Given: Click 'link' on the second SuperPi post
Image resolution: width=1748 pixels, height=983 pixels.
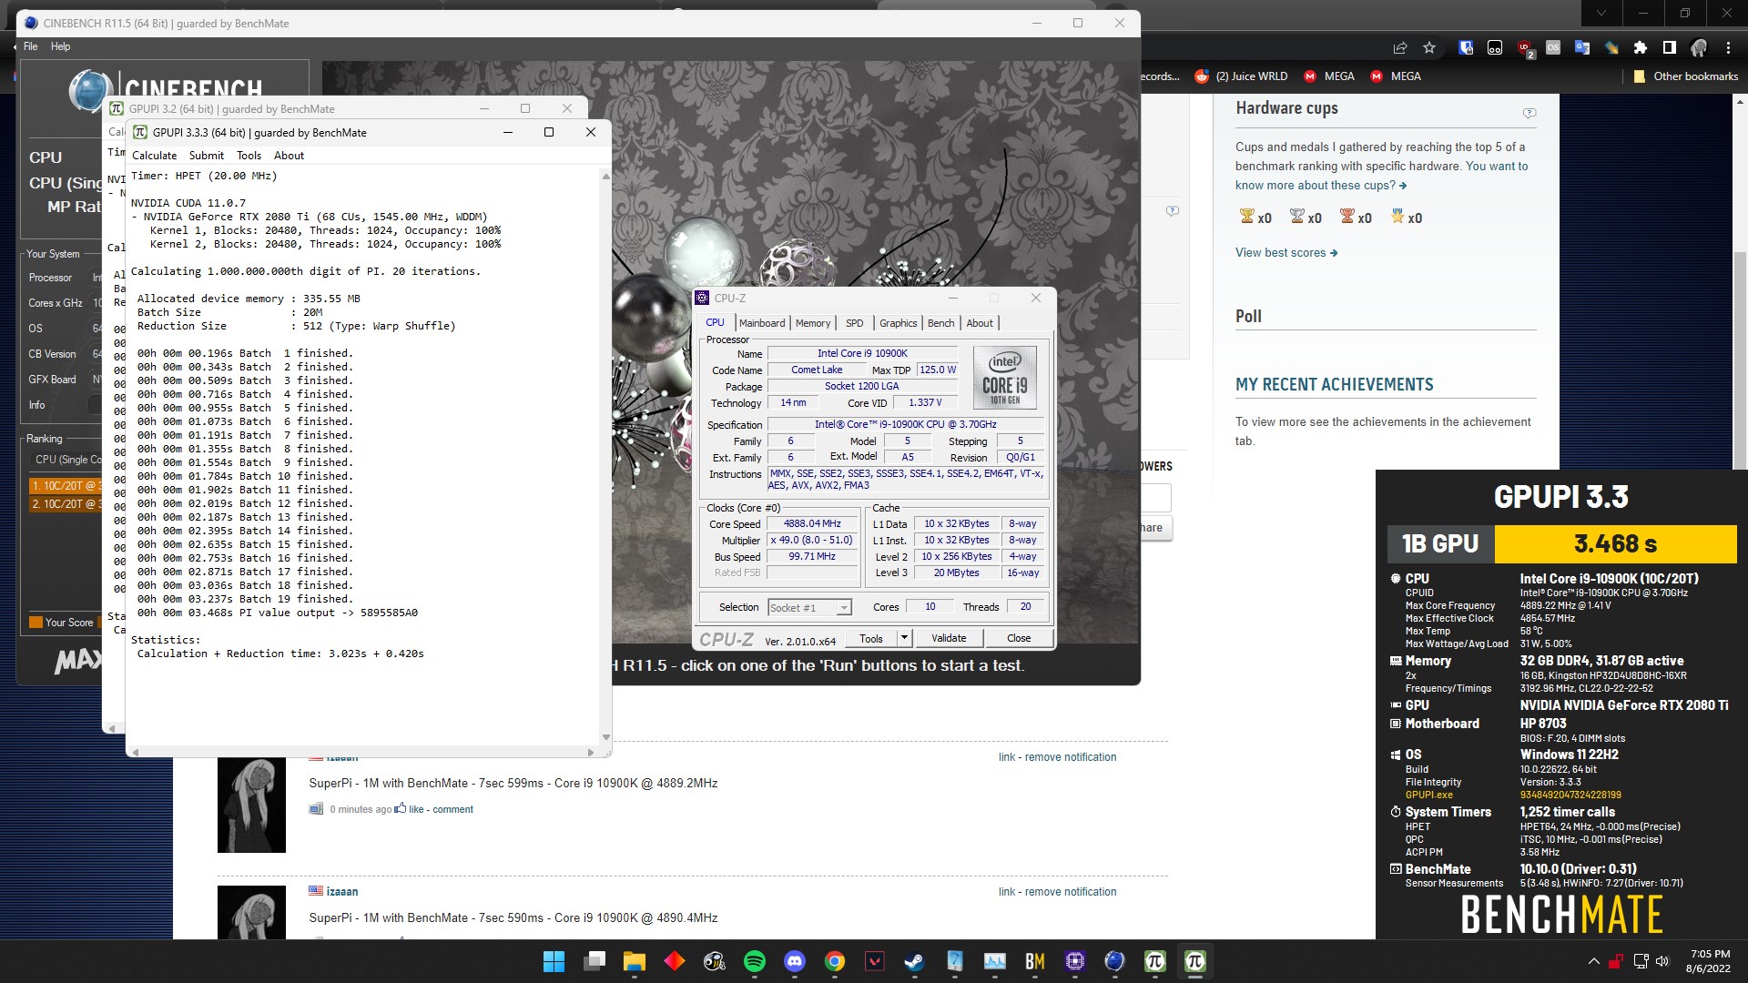Looking at the screenshot, I should 1006,892.
